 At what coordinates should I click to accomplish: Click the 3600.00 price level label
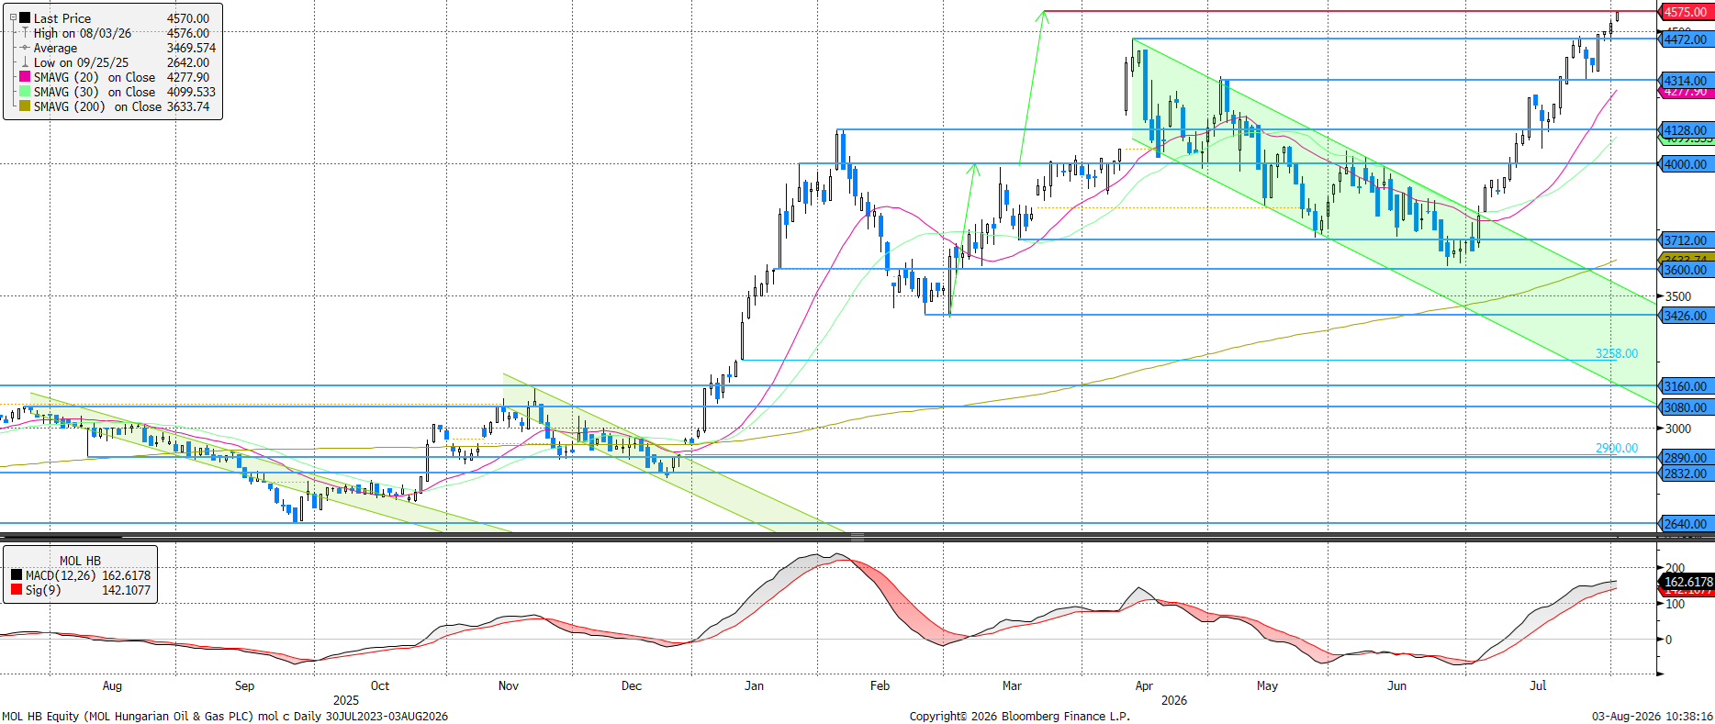pos(1686,270)
